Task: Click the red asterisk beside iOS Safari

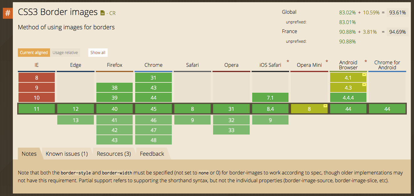Action: tap(288, 61)
